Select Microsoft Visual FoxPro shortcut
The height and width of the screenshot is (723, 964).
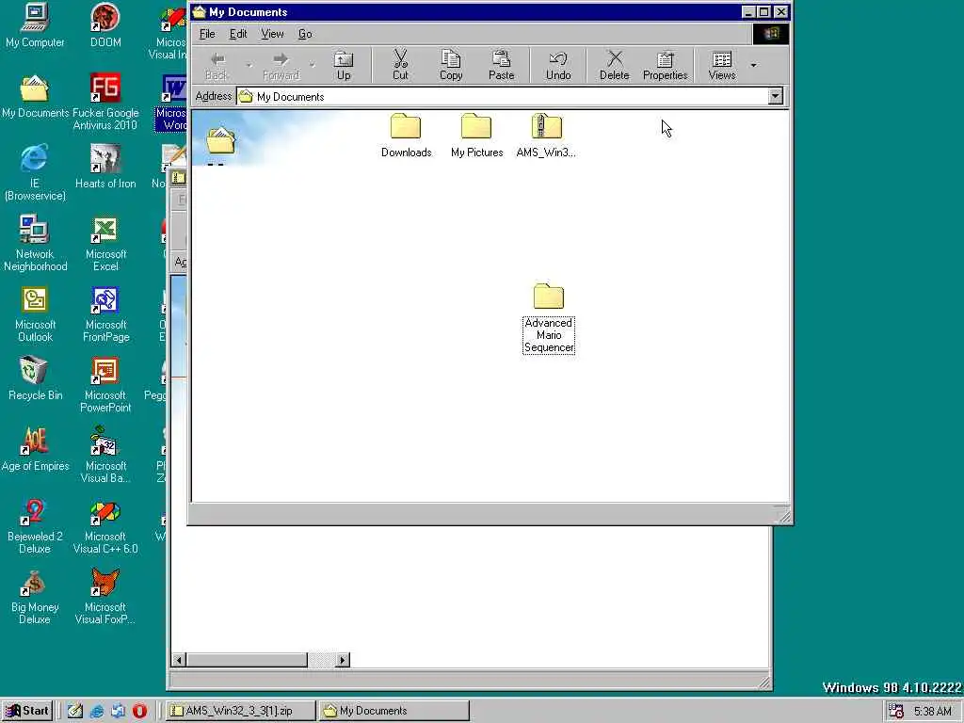point(105,597)
